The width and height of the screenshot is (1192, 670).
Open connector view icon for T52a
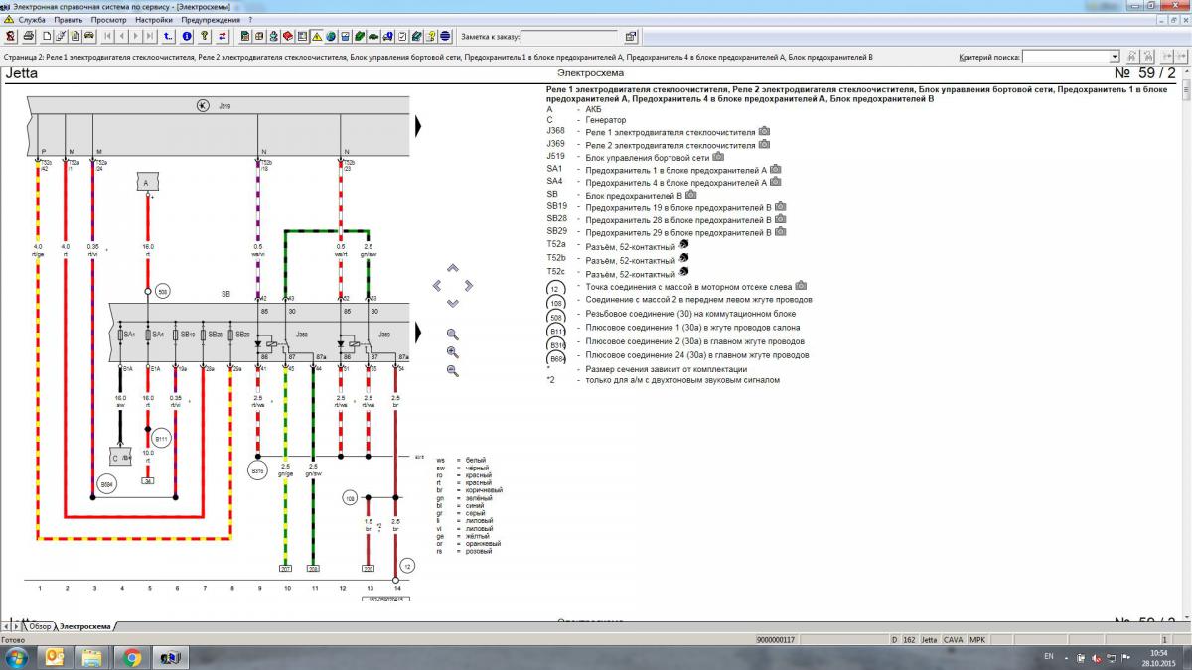pos(683,245)
